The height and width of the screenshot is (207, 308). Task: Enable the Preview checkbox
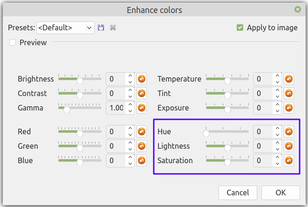pos(13,42)
